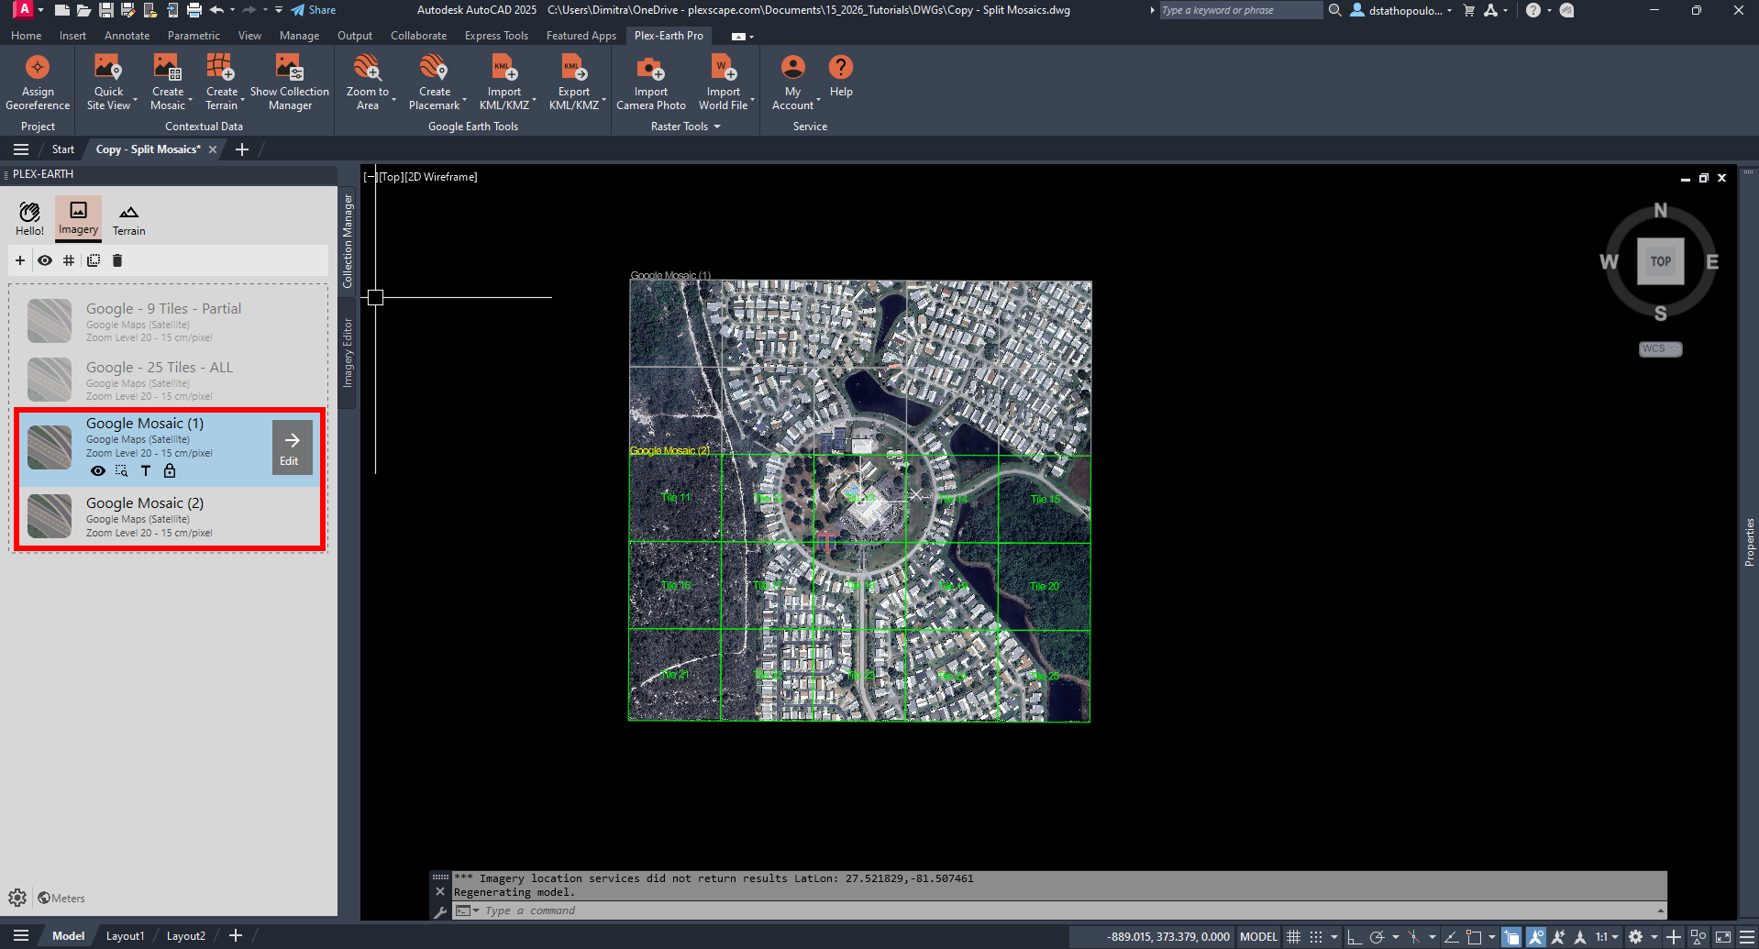Click the Share button

pyautogui.click(x=314, y=10)
